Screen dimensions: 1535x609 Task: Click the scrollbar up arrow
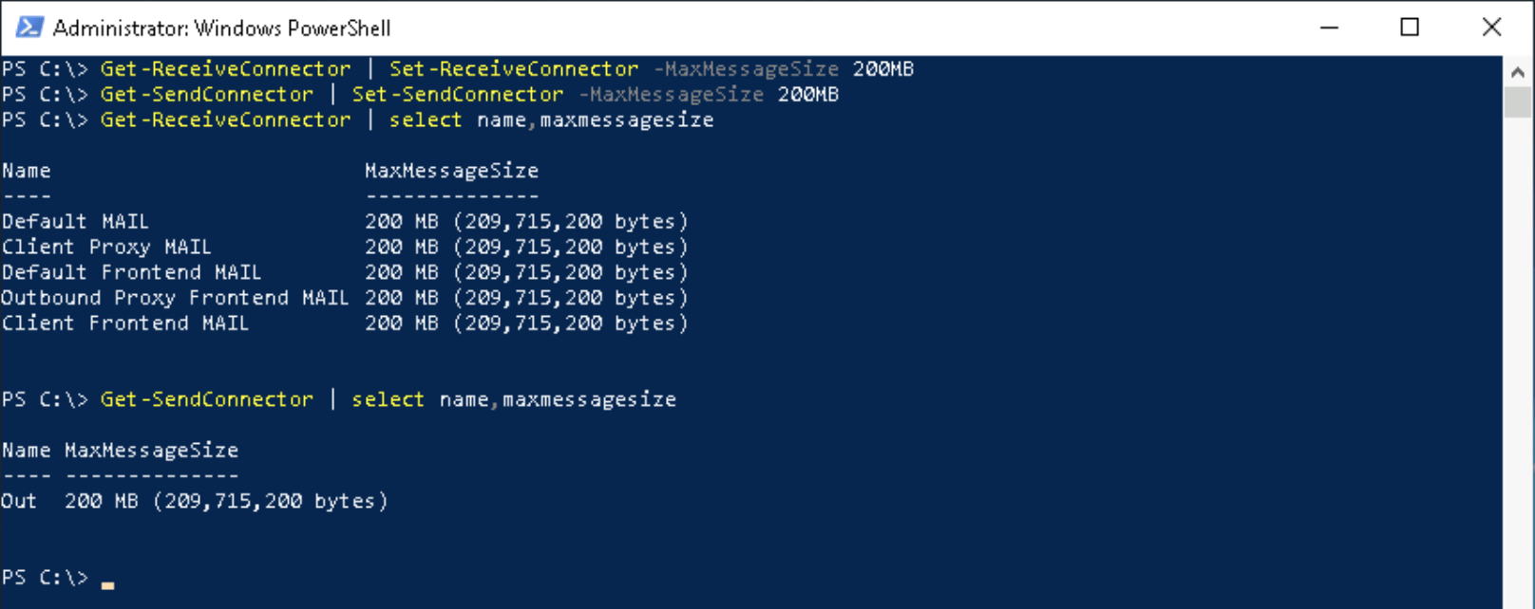(x=1517, y=72)
